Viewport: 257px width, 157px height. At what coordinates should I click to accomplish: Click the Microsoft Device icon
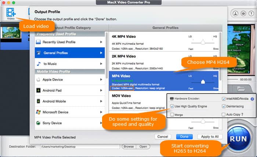(38, 112)
